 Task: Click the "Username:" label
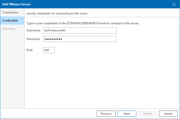(x=34, y=31)
